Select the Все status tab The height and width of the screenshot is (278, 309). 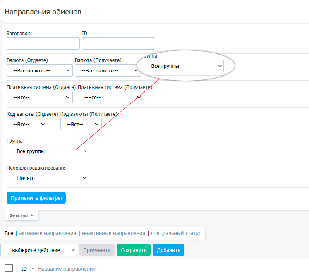point(9,233)
